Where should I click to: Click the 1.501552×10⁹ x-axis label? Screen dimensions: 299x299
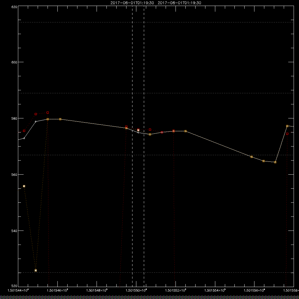click(176, 290)
